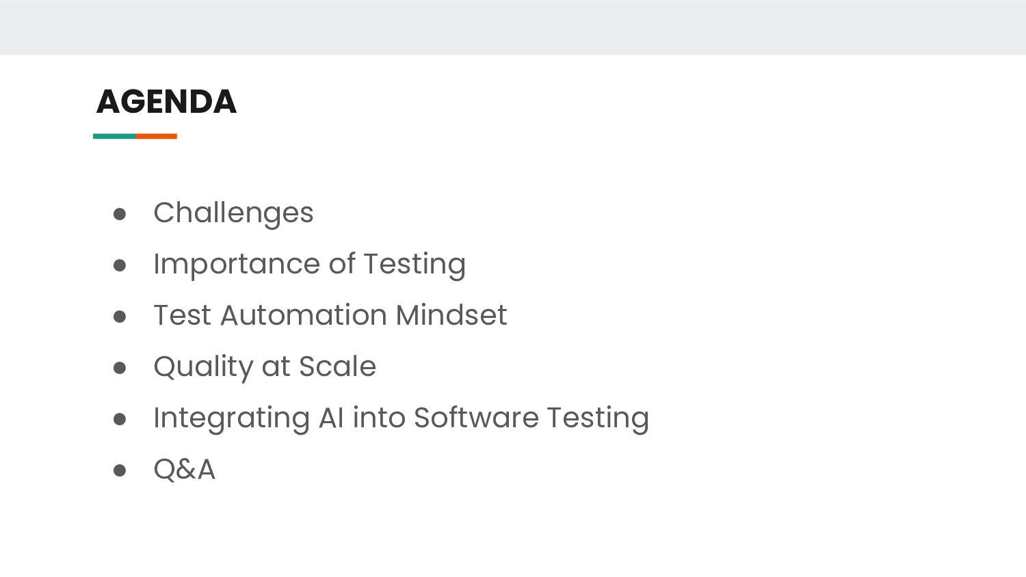Screen dimensions: 1026x577
Task: Click the teal segment of the title underline
Action: click(114, 136)
